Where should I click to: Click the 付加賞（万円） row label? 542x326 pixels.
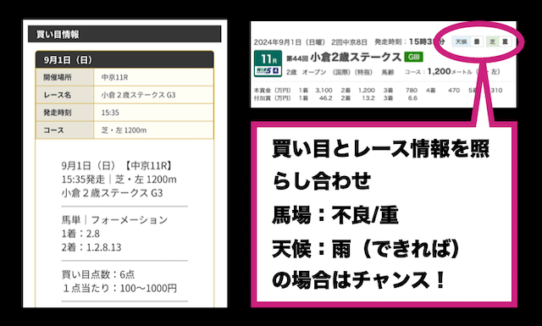click(273, 98)
